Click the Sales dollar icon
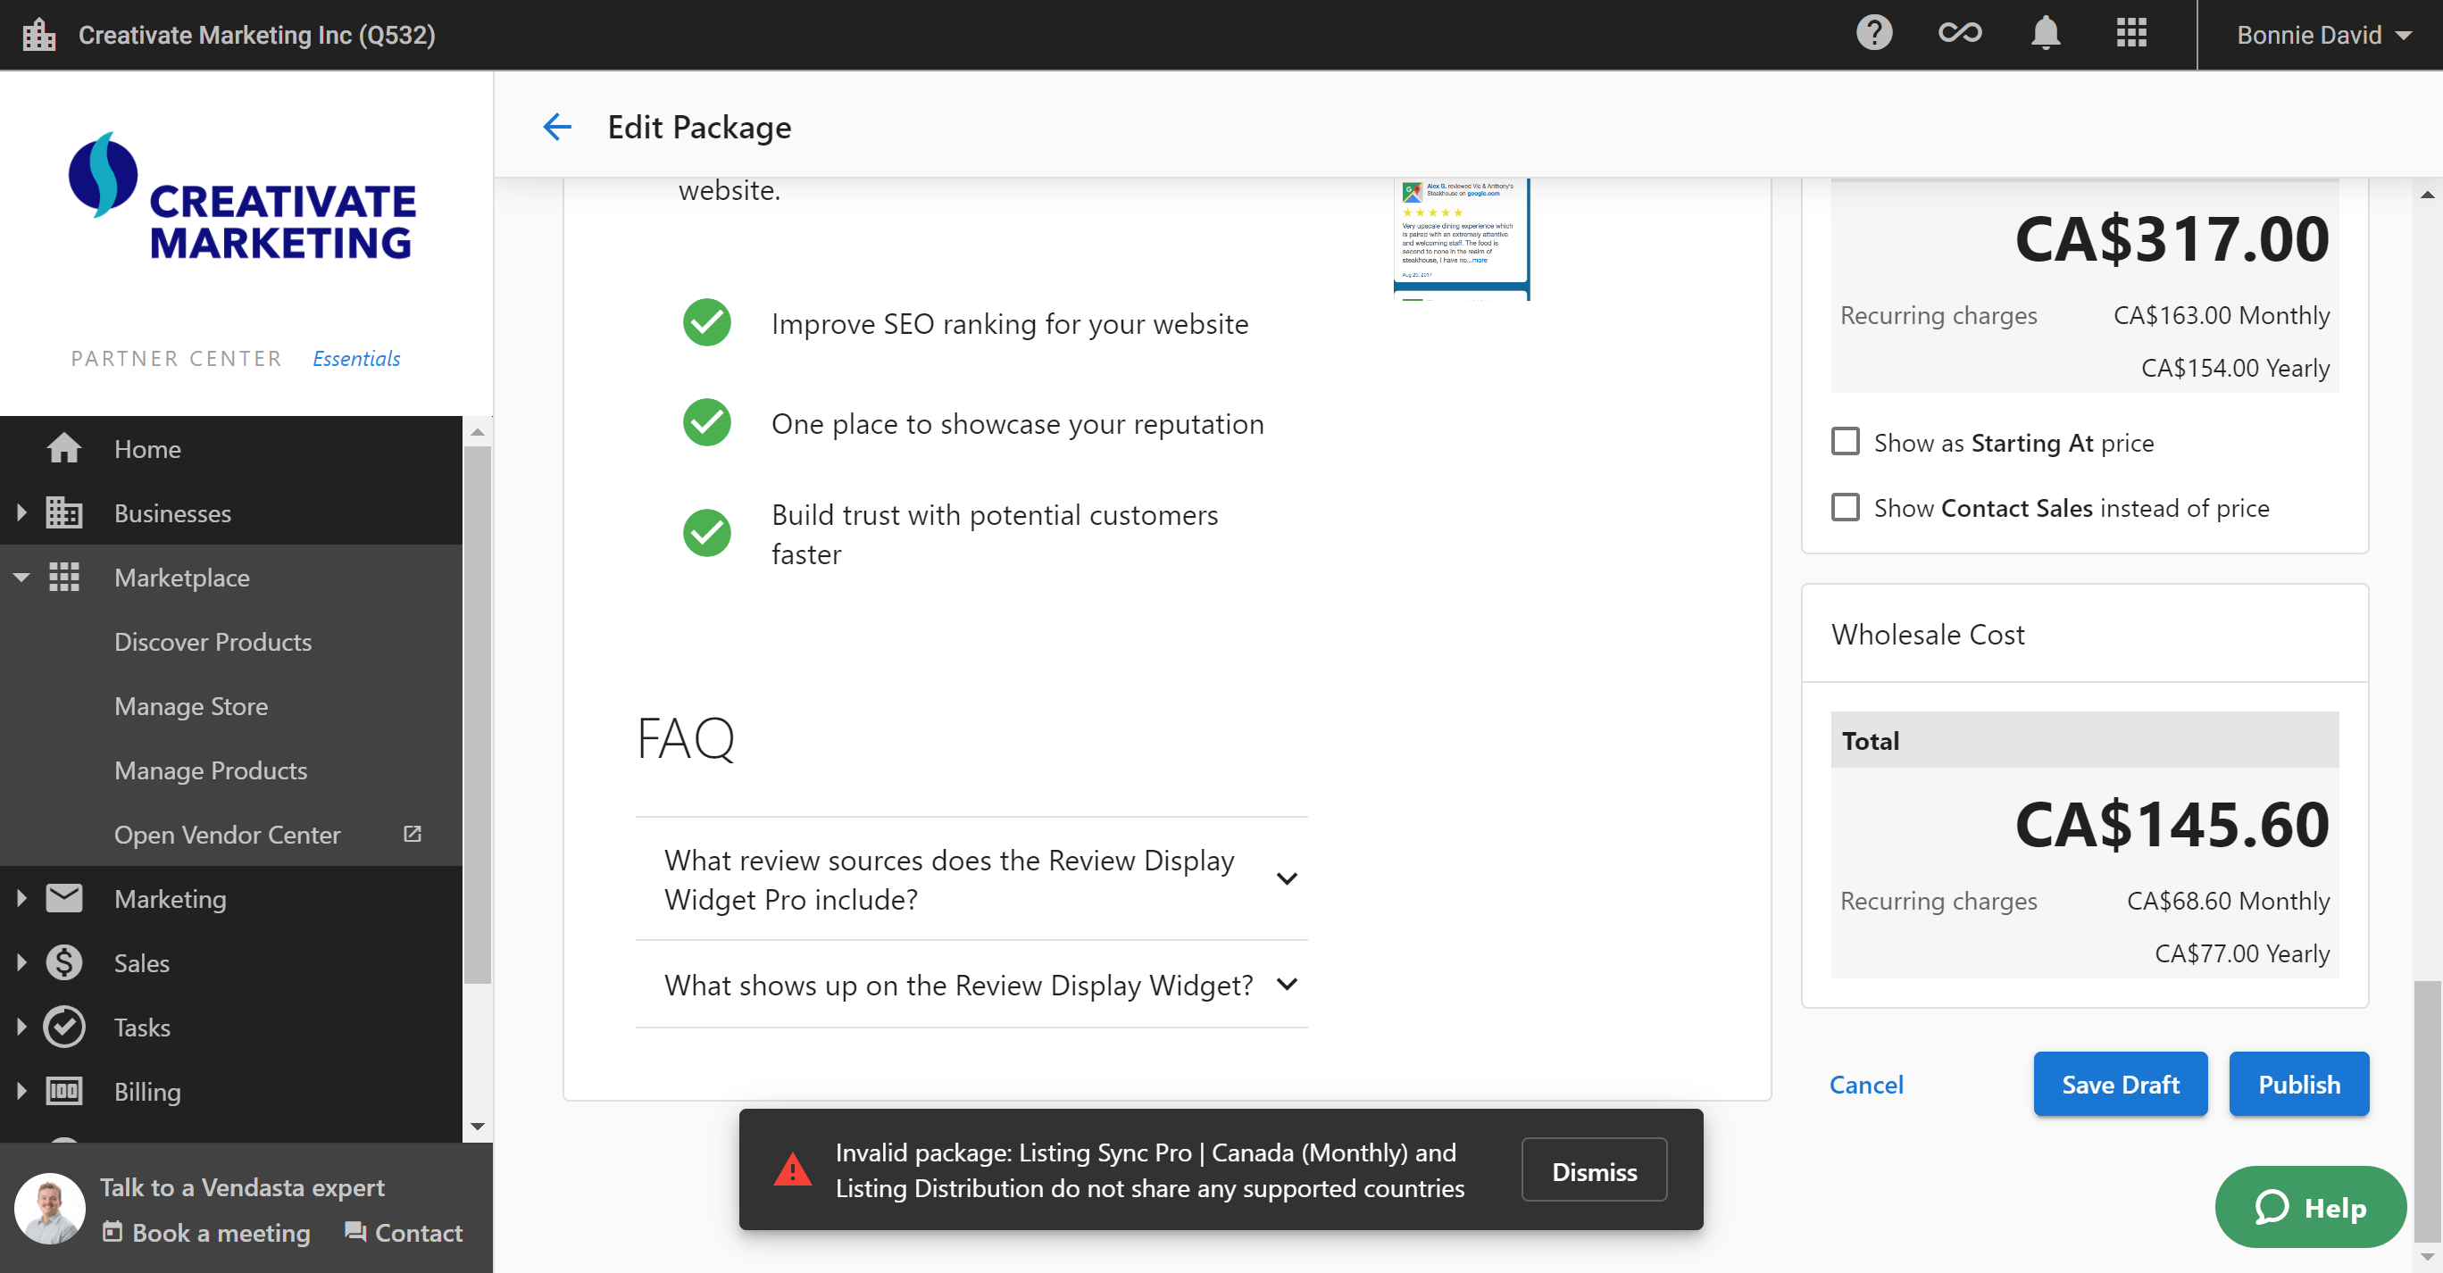The width and height of the screenshot is (2443, 1273). [63, 963]
